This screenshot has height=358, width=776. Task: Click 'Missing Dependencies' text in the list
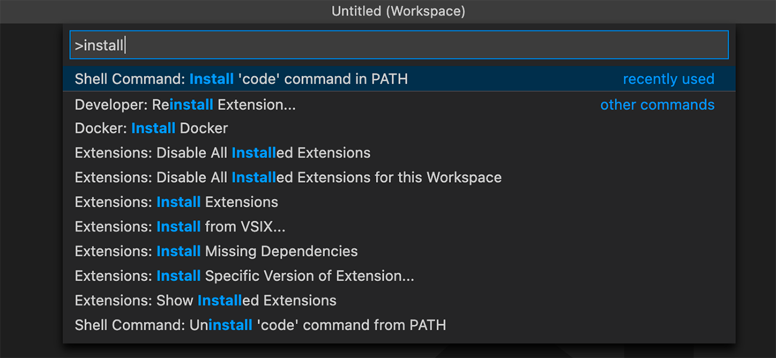(x=281, y=251)
